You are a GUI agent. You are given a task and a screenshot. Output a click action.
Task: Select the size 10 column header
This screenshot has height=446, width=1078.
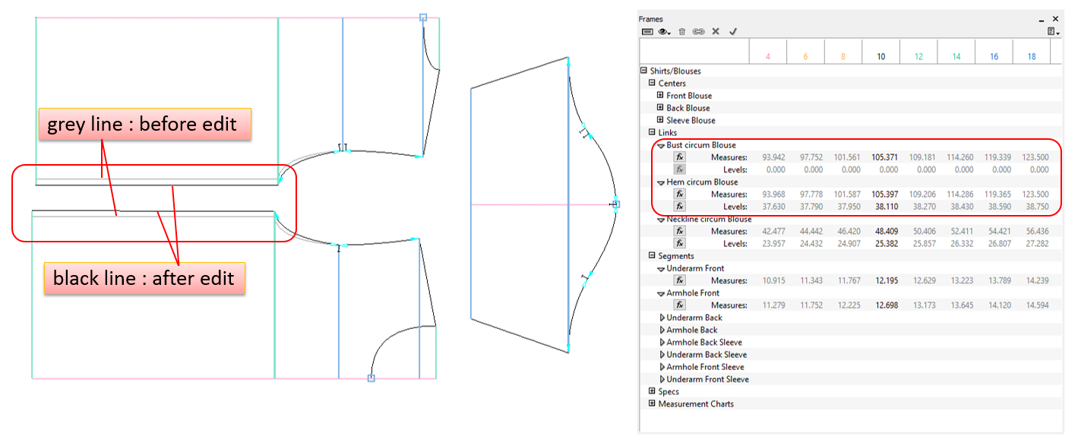tap(881, 57)
